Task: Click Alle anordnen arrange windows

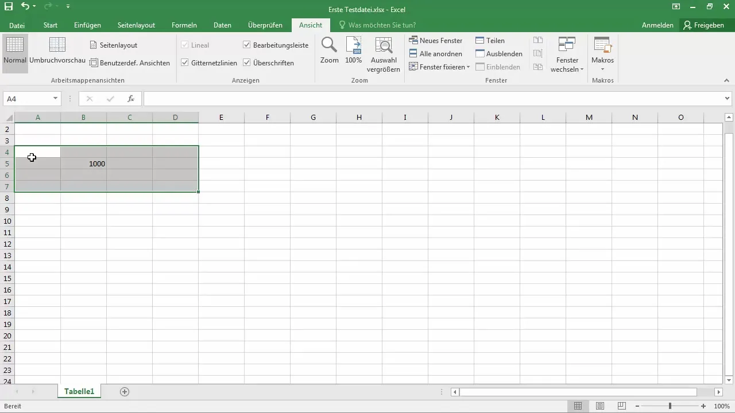Action: coord(436,54)
